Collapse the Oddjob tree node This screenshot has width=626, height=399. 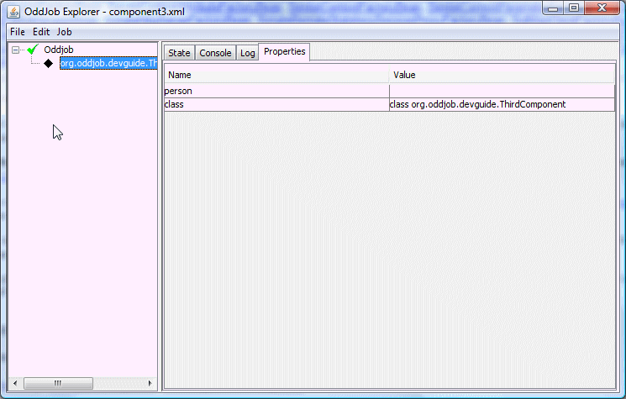click(16, 50)
